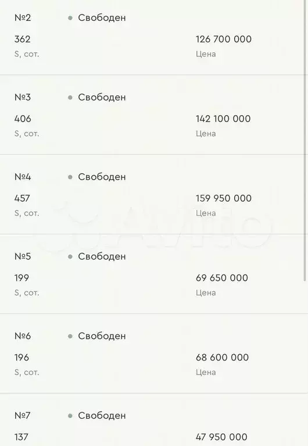Open plot №3 listing row
Image resolution: width=308 pixels, height=446 pixels.
pyautogui.click(x=152, y=115)
